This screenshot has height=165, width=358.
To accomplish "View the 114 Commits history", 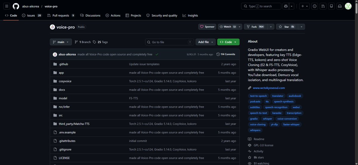I will tap(226, 54).
